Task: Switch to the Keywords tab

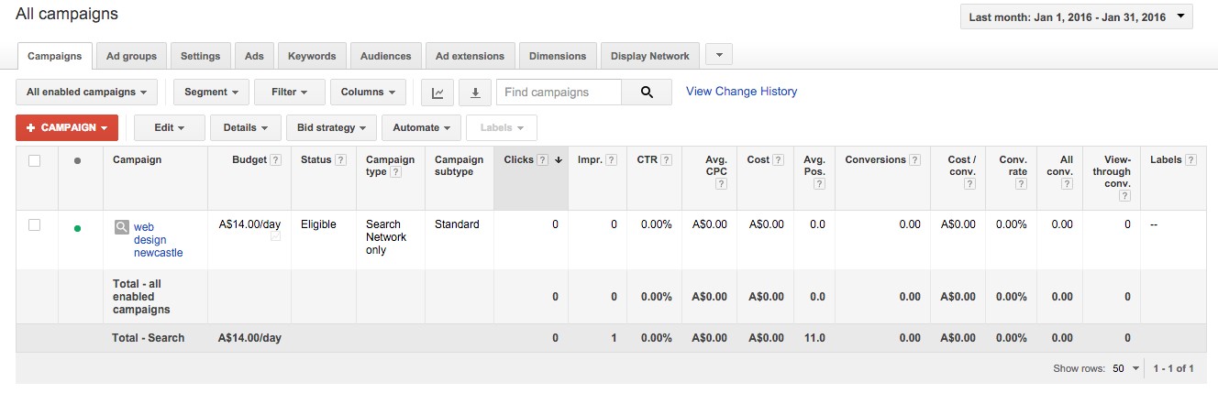Action: 312,56
